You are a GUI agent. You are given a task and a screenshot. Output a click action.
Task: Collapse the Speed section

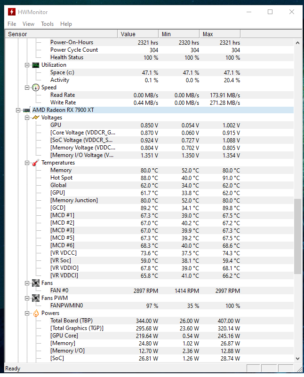(27, 87)
